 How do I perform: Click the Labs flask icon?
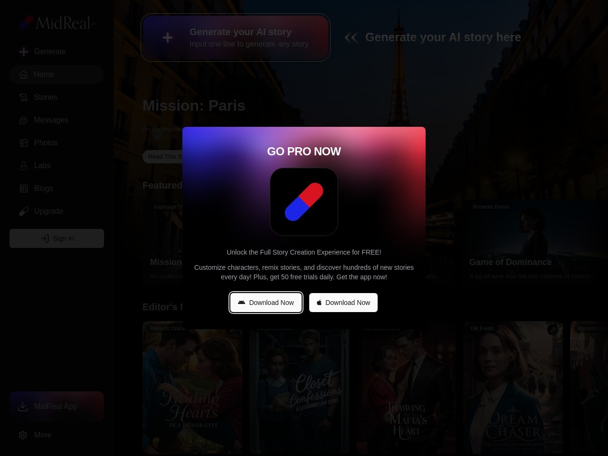coord(24,166)
